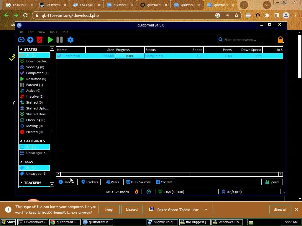Click the Add Torrent File plus icon
Image resolution: width=302 pixels, height=226 pixels.
tap(30, 40)
